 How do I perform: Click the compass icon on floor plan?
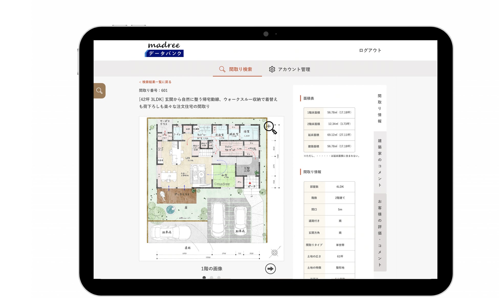(x=275, y=253)
